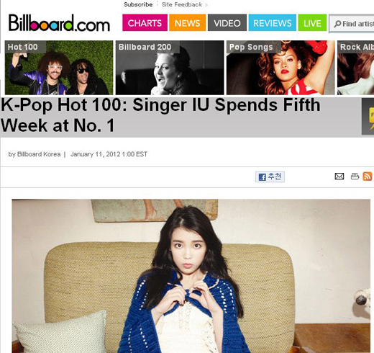Open the Site Feedback link

click(182, 4)
